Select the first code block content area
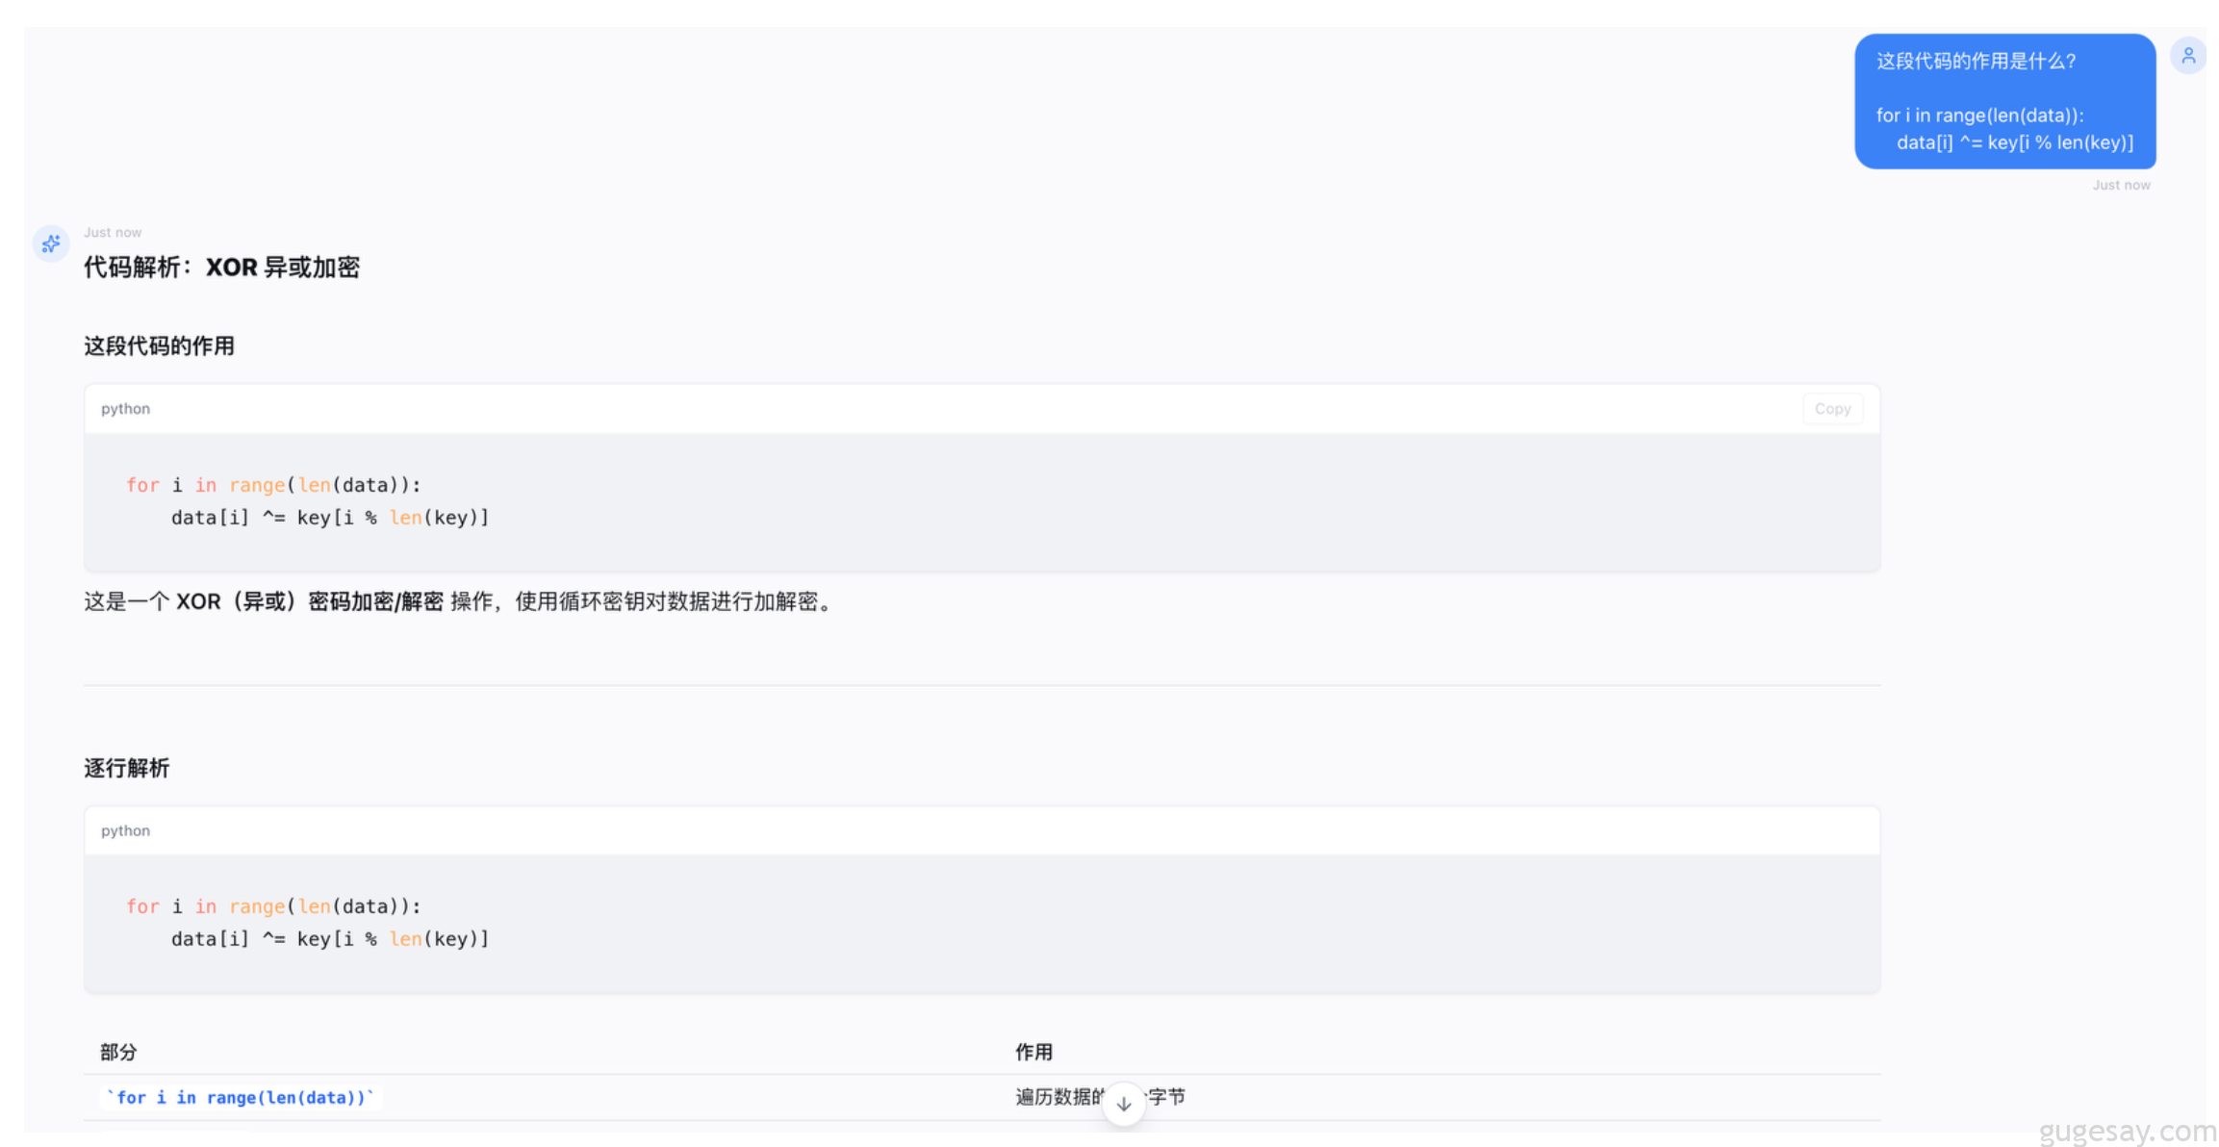 [308, 501]
